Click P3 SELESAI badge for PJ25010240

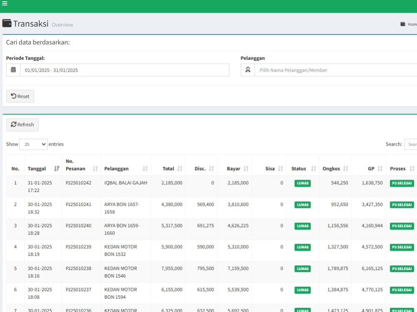point(402,226)
